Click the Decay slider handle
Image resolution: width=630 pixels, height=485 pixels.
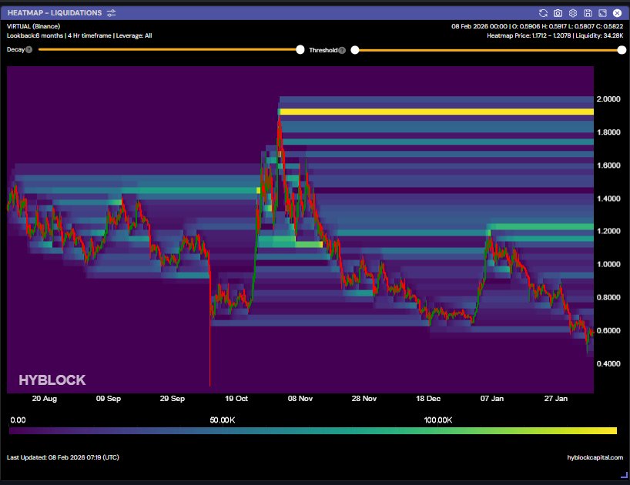coord(300,50)
